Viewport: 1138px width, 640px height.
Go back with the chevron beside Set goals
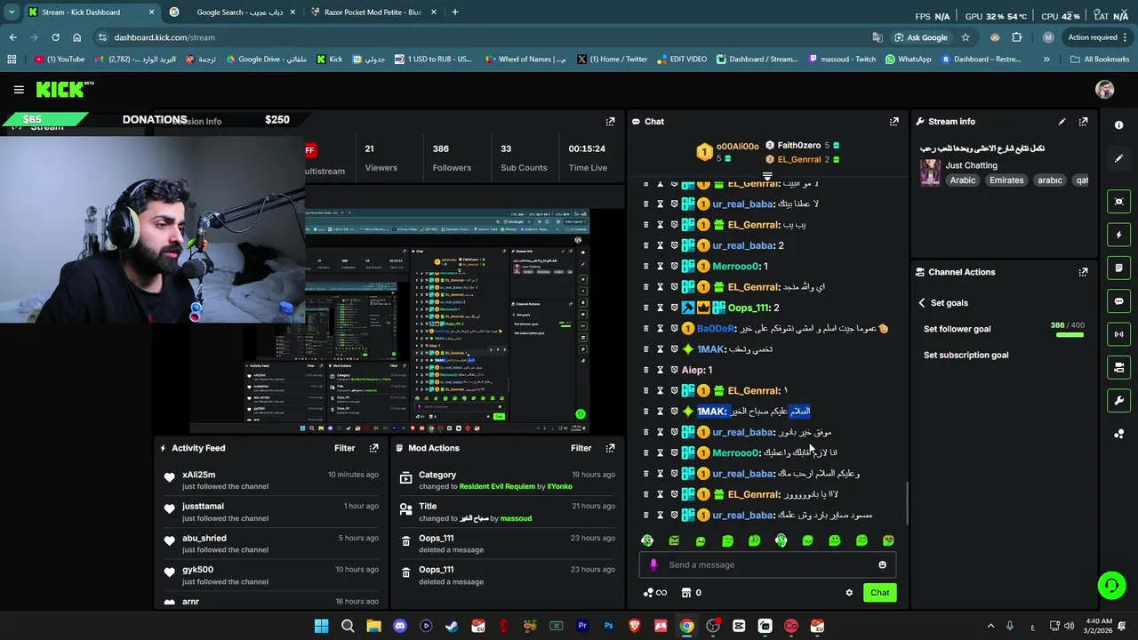(922, 303)
